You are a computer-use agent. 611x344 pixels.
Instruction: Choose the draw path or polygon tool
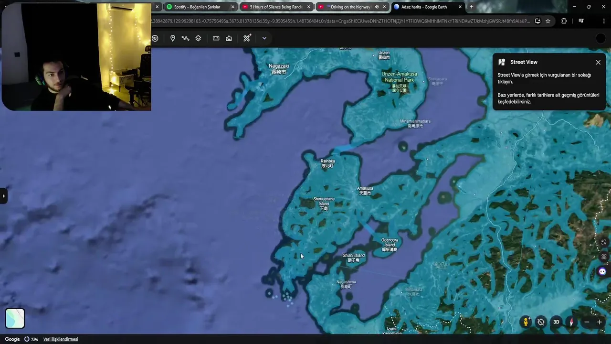185,38
